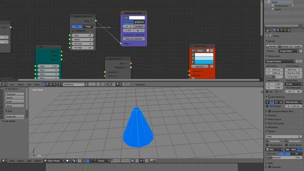Open 24 fps frame rate dropdown

(x=294, y=84)
